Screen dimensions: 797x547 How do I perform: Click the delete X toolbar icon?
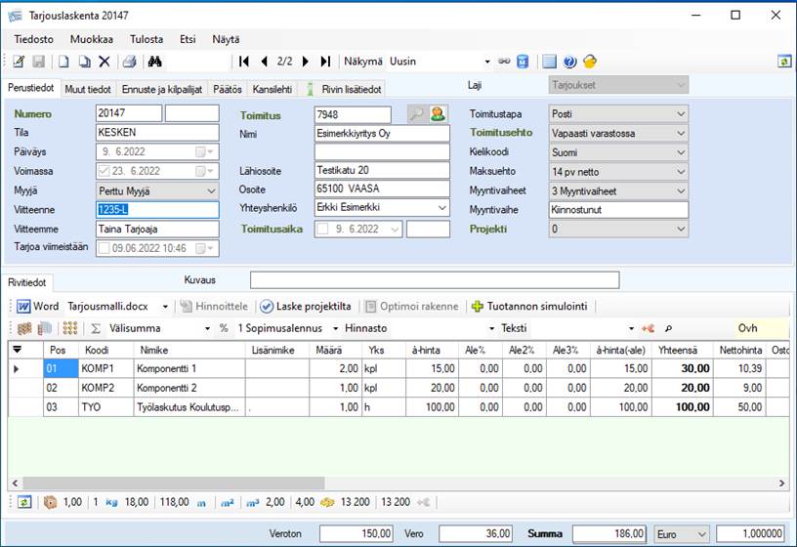[105, 62]
